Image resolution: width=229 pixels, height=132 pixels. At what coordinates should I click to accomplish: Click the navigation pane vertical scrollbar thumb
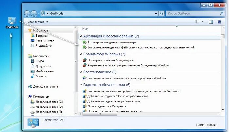click(75, 61)
